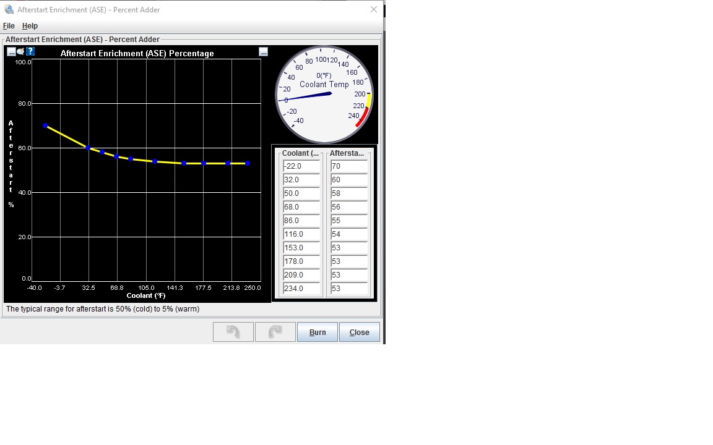The width and height of the screenshot is (713, 445).
Task: Select the coolant field with 234.0
Action: tap(301, 289)
